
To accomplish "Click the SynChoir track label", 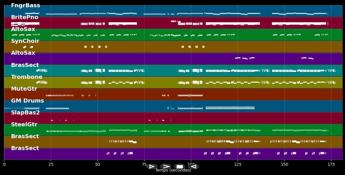I will 25,41.
